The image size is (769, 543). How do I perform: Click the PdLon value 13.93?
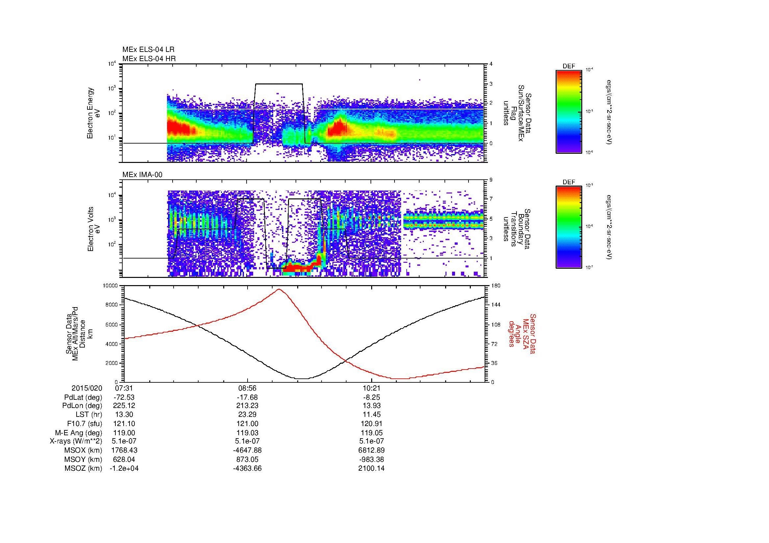pos(372,406)
